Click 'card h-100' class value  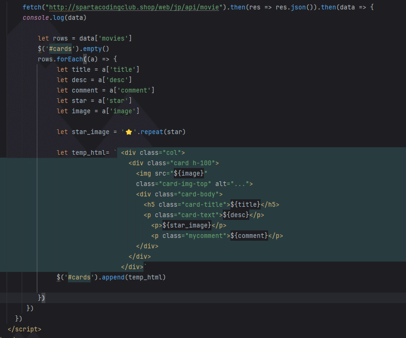click(x=193, y=163)
